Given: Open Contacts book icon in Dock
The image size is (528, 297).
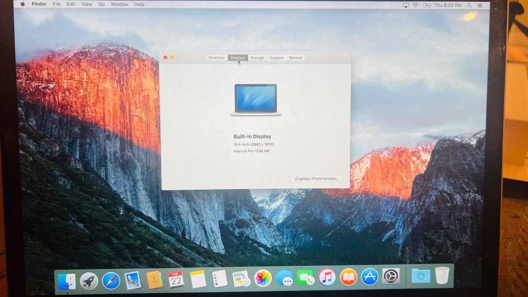Looking at the screenshot, I should (154, 279).
